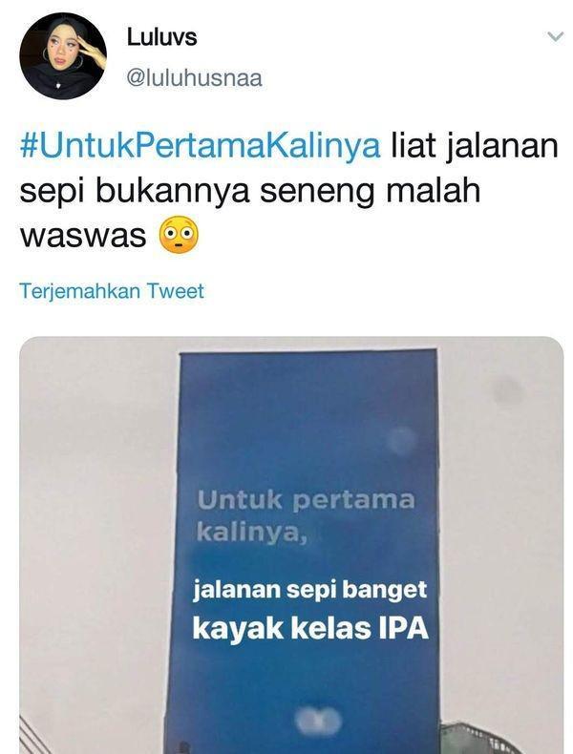This screenshot has width=573, height=754.
Task: Select the Luluvs display name
Action: click(161, 37)
